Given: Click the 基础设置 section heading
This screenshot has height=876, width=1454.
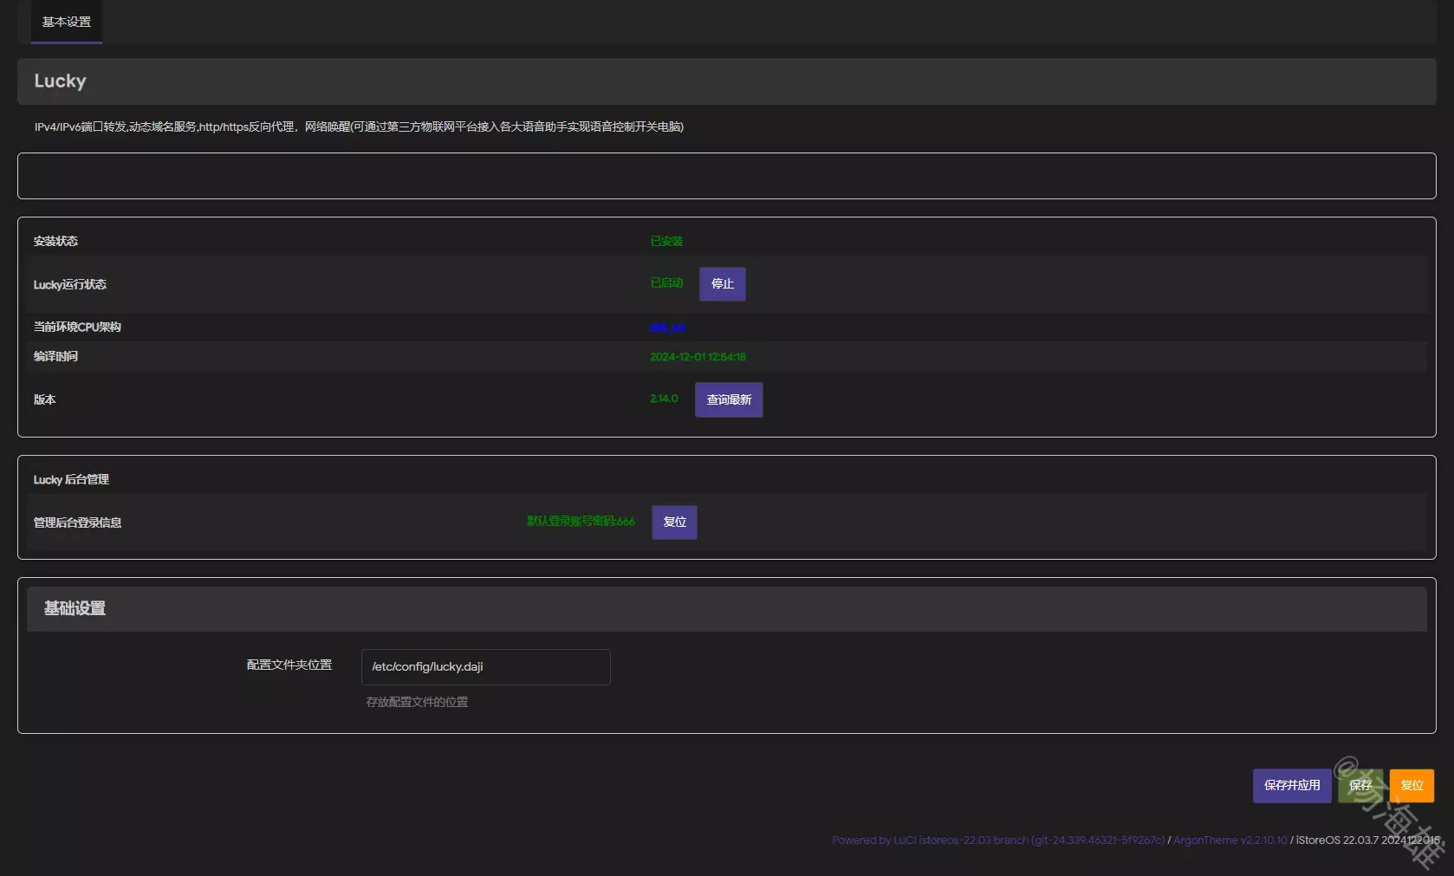Looking at the screenshot, I should coord(75,608).
